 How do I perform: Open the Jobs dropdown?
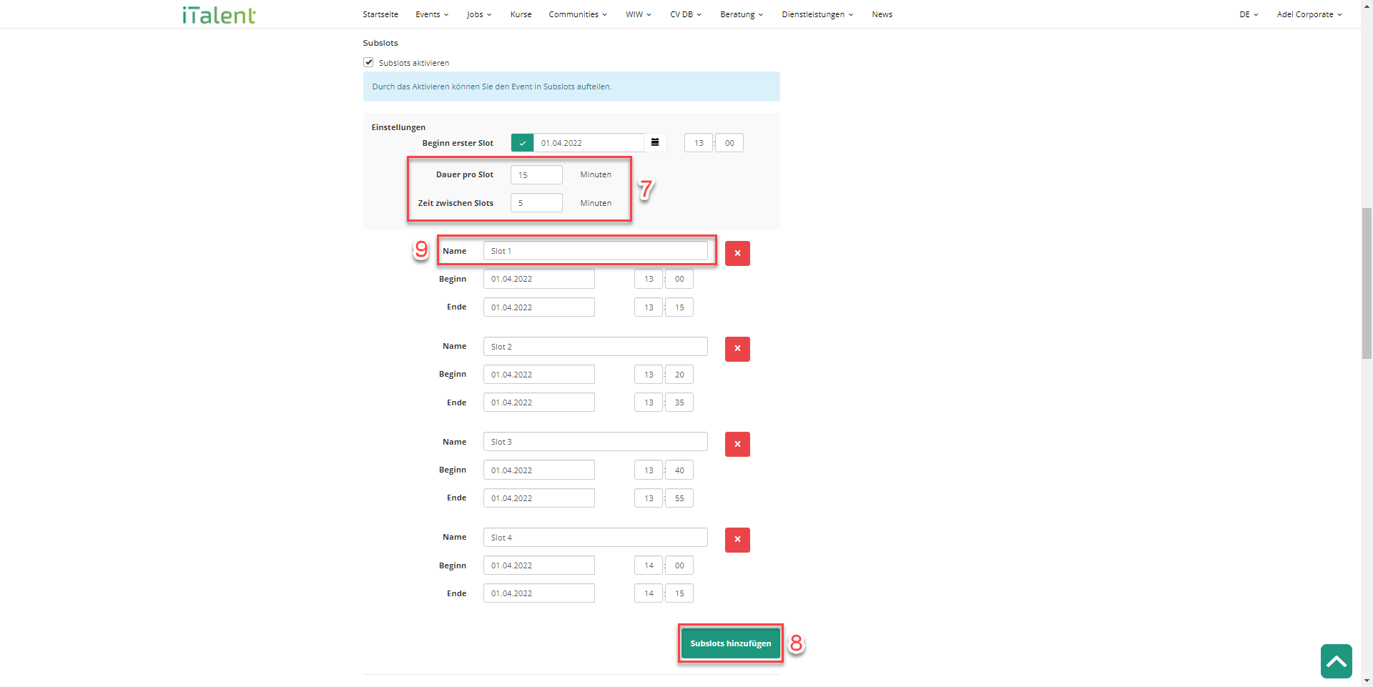point(479,14)
